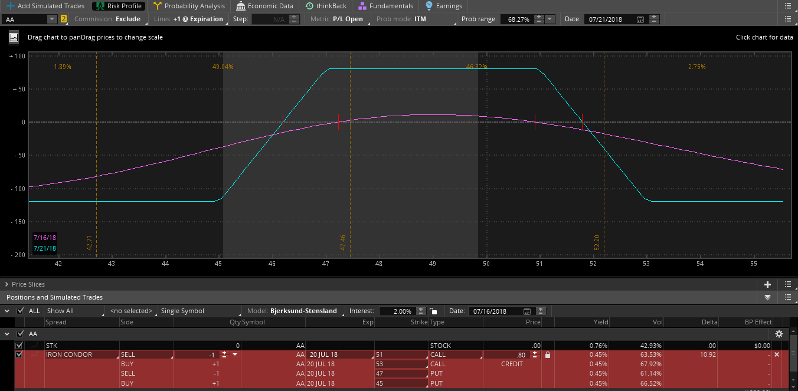Adjust positions date stepper arrows

point(541,311)
